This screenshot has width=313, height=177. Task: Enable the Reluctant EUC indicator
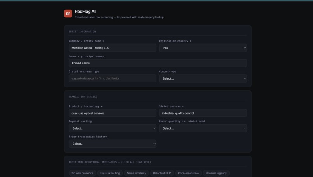[x=162, y=173]
